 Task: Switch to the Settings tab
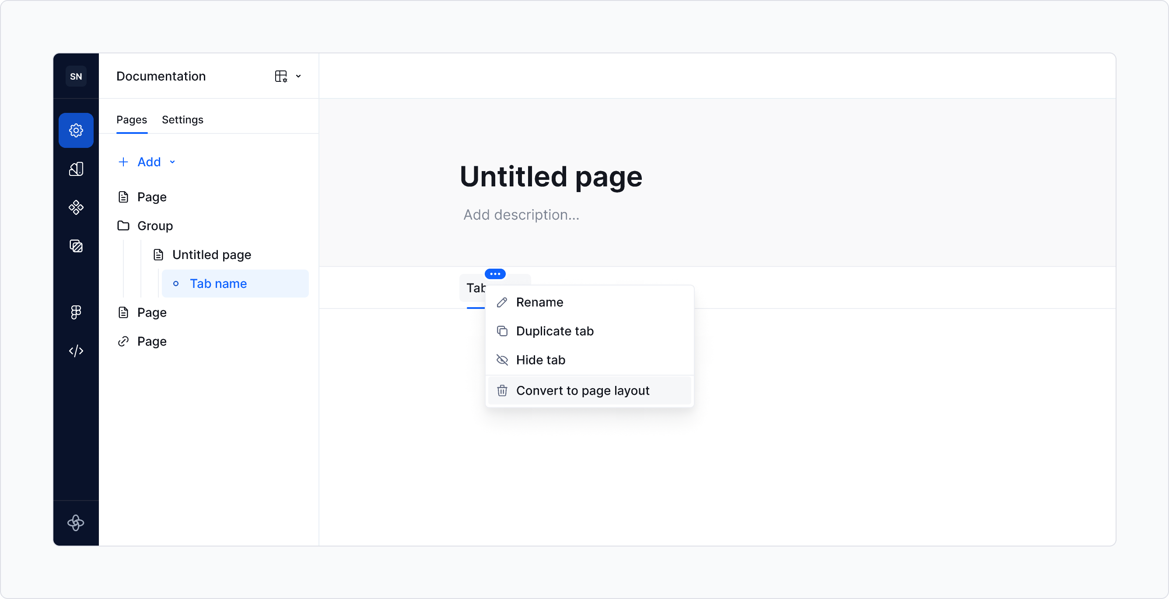click(182, 119)
